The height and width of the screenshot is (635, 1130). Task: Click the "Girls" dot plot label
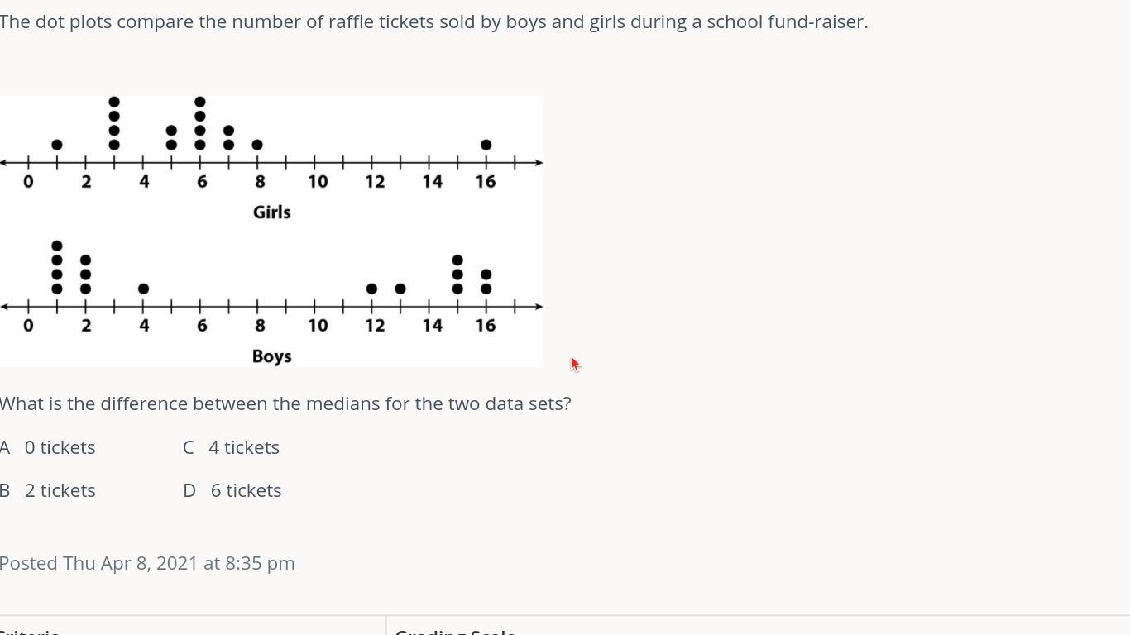[271, 212]
